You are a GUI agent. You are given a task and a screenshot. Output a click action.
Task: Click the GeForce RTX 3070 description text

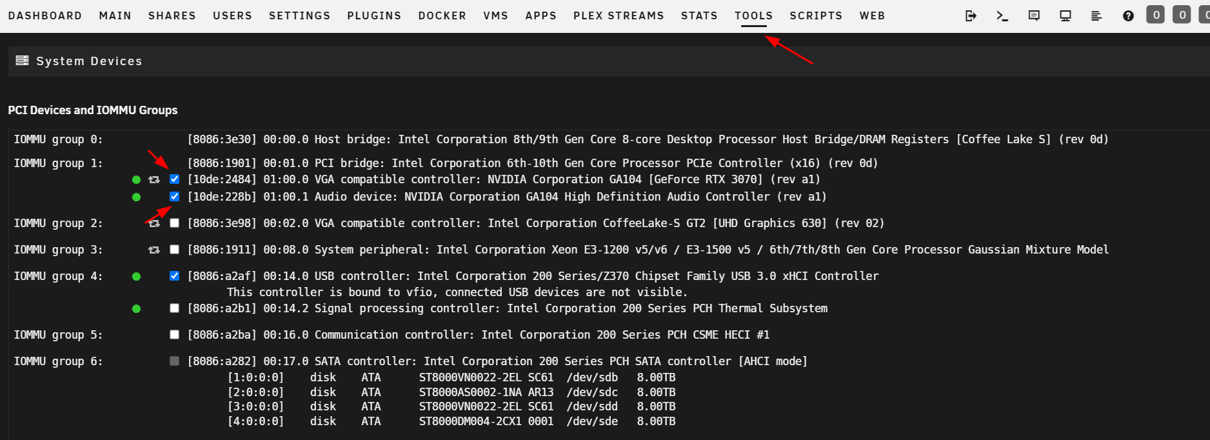[x=504, y=179]
